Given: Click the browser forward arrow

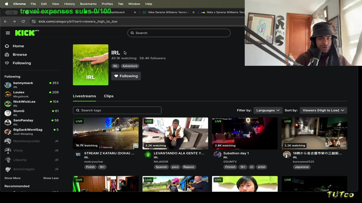Looking at the screenshot, I should click(x=14, y=21).
